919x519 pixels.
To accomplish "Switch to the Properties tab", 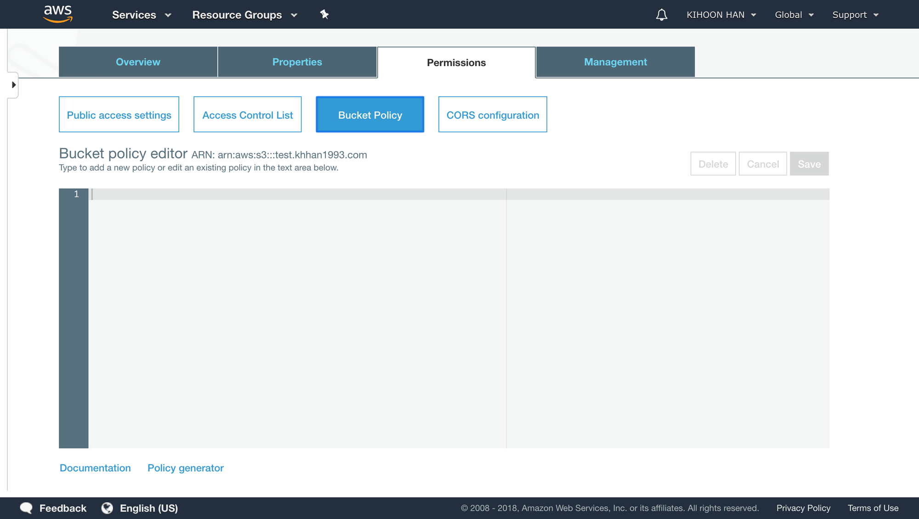I will tap(297, 62).
